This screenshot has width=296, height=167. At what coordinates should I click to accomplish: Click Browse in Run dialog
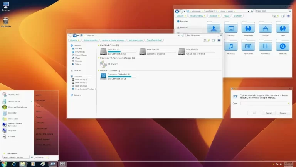[283, 113]
